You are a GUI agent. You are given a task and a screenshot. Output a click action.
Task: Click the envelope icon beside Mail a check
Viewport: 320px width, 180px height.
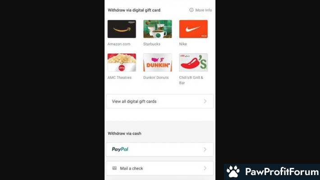click(114, 168)
